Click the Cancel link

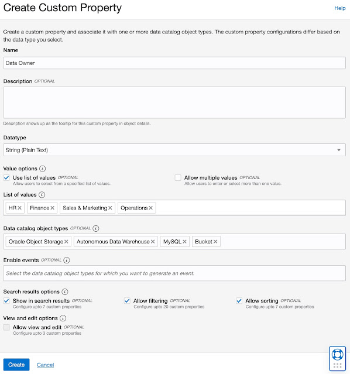[x=45, y=365]
